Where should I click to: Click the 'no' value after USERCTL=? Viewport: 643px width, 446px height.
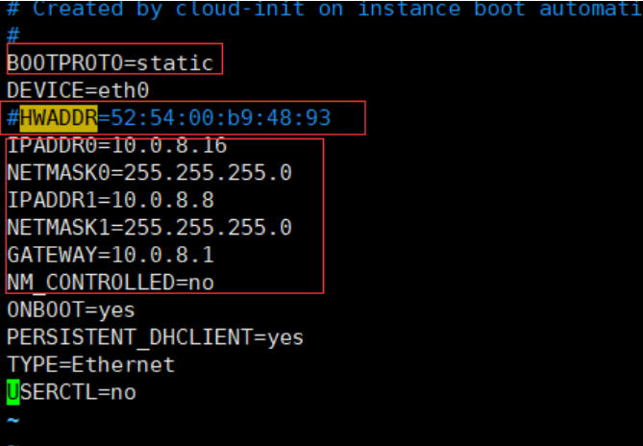click(x=123, y=393)
